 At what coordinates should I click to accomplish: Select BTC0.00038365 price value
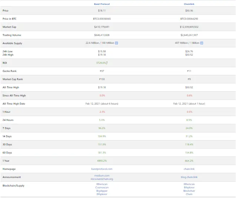click(x=102, y=19)
